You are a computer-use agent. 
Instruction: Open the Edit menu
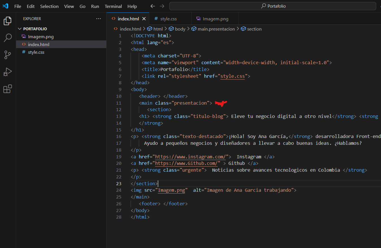click(31, 6)
